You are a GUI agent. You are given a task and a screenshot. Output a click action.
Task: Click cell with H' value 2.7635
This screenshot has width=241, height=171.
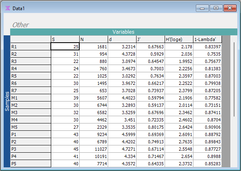click(179, 142)
